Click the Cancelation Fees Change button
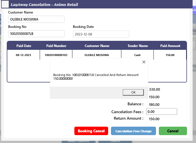The height and width of the screenshot is (143, 196). [x=133, y=131]
